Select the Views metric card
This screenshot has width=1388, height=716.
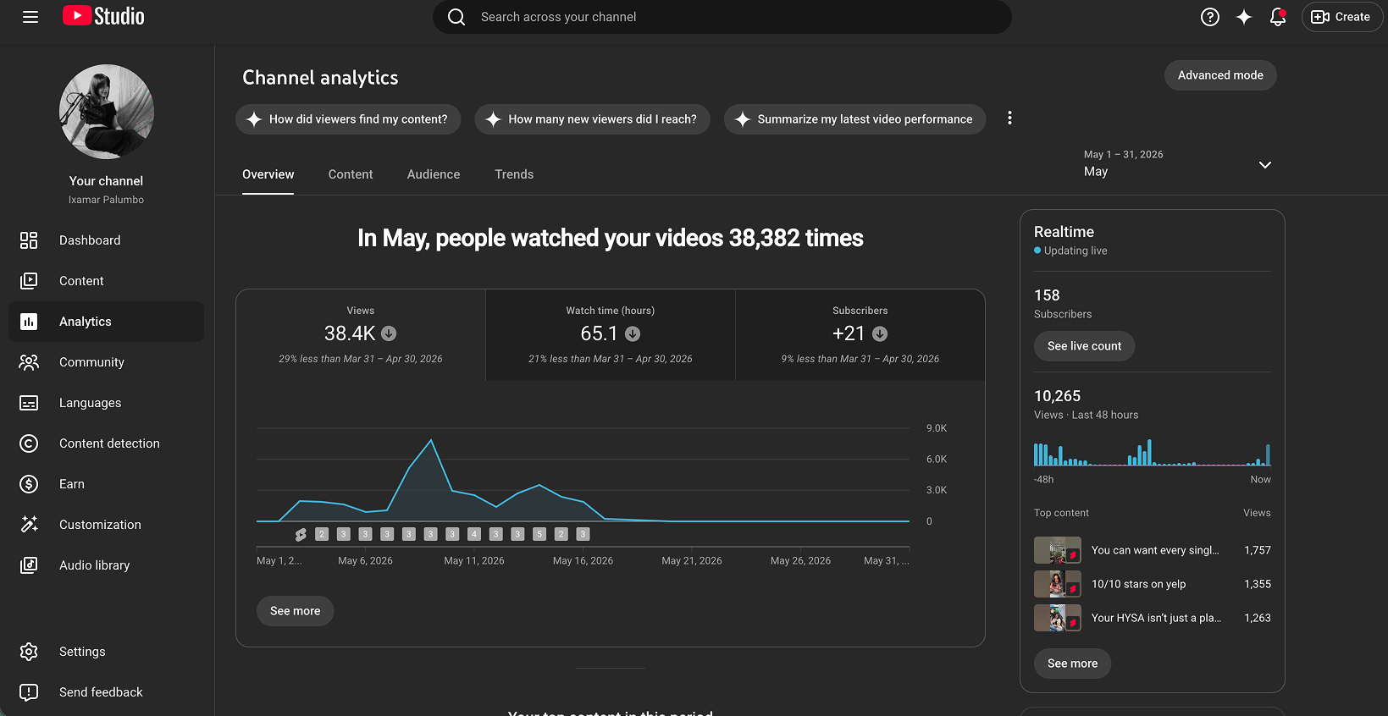pos(361,335)
